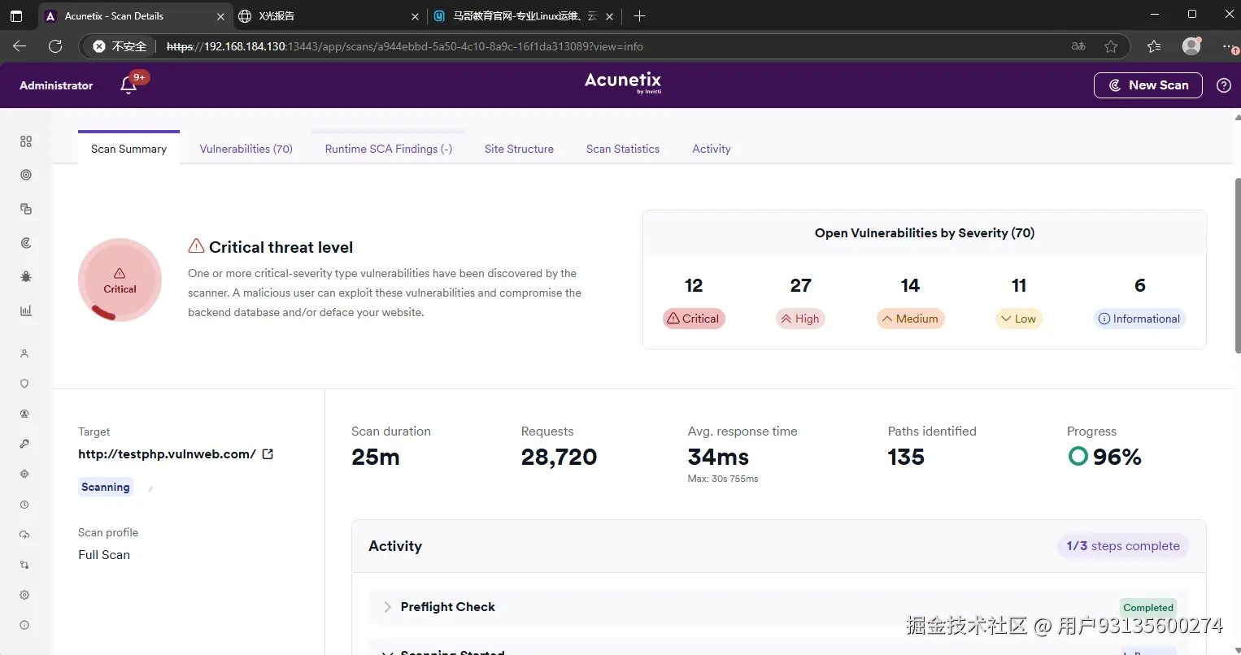Click the Critical threat level heading
This screenshot has width=1241, height=655.
(281, 247)
